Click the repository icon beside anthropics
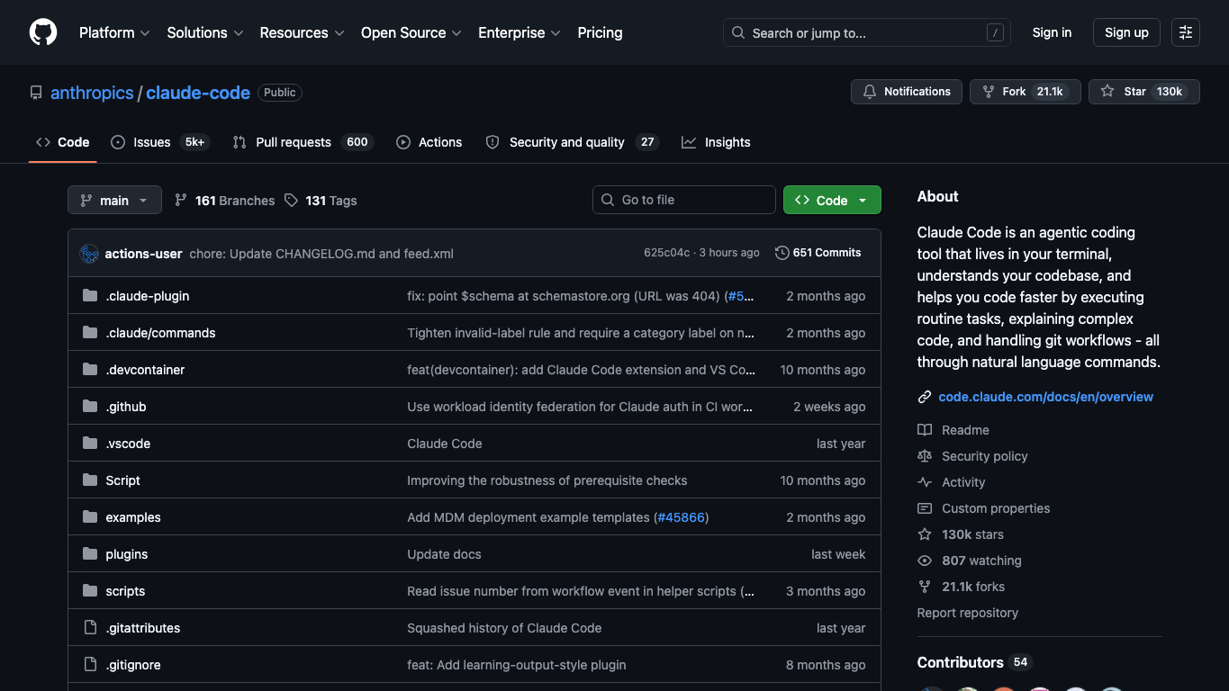This screenshot has height=691, width=1229. pyautogui.click(x=36, y=93)
